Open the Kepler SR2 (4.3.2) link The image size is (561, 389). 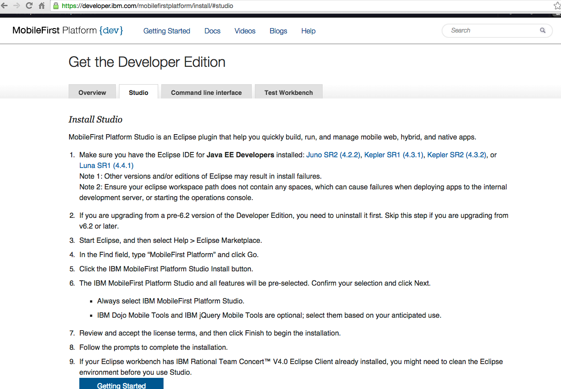click(457, 155)
